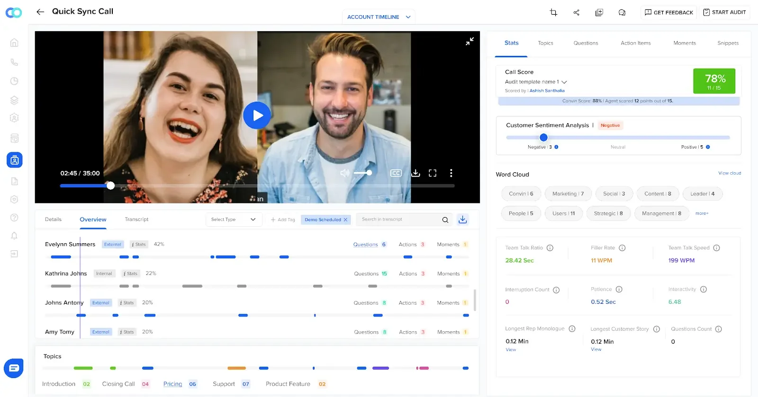Open notifications bell in left sidebar
The width and height of the screenshot is (758, 397).
pos(14,236)
